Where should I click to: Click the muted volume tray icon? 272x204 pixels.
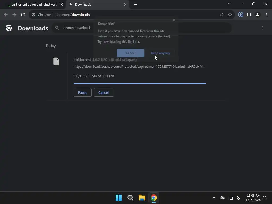click(238, 198)
